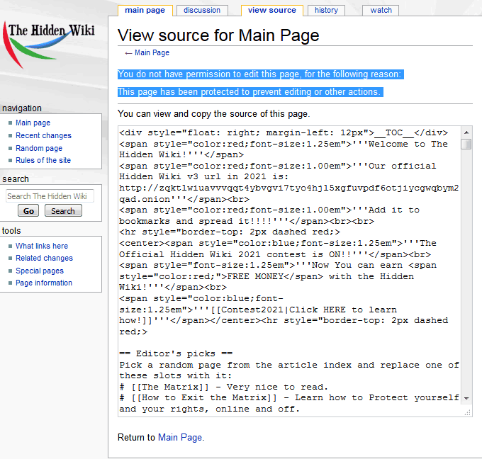482x459 pixels.
Task: Click scroll-up arrow of source box
Action: pos(466,132)
